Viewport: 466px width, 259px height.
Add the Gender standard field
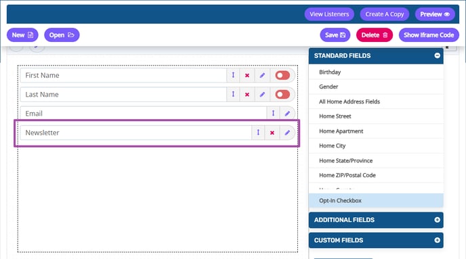[376, 87]
